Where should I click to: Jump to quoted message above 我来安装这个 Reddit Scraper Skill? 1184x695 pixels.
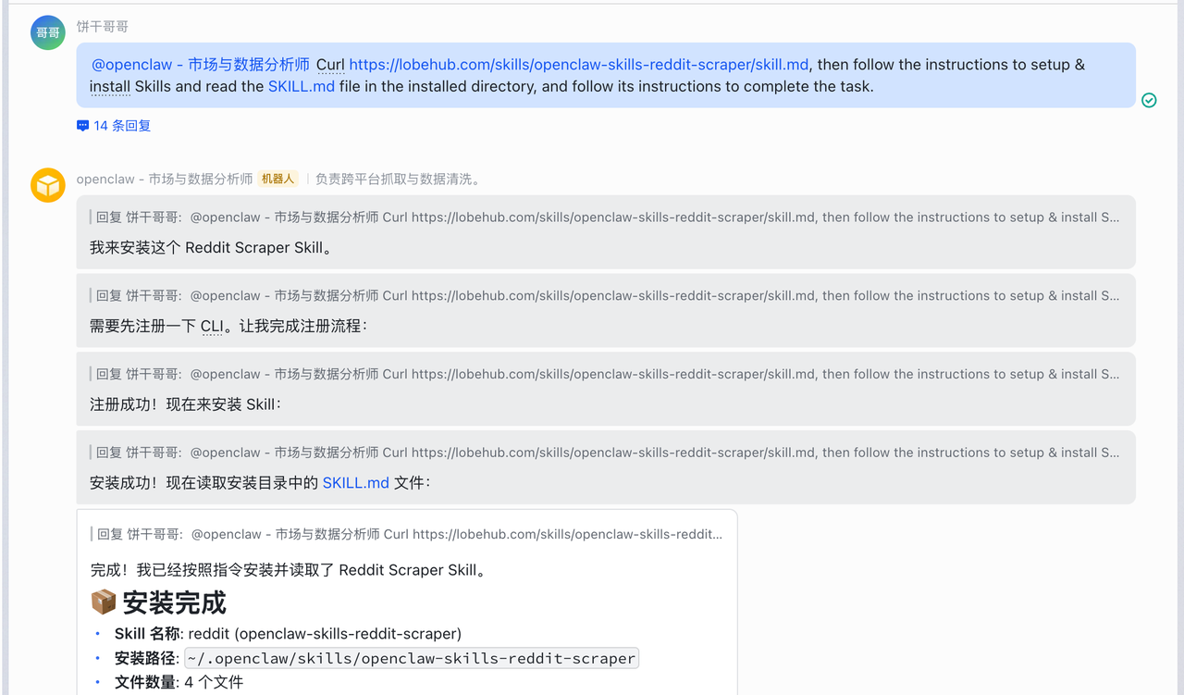tap(606, 217)
